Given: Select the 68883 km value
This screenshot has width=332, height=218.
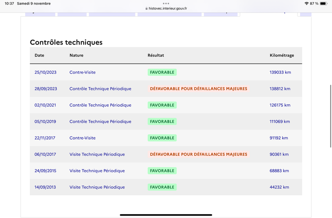Looking at the screenshot, I should (279, 171).
